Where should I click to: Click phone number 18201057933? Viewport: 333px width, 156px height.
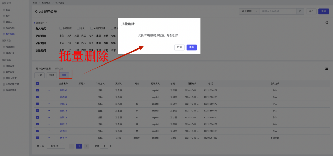210,138
